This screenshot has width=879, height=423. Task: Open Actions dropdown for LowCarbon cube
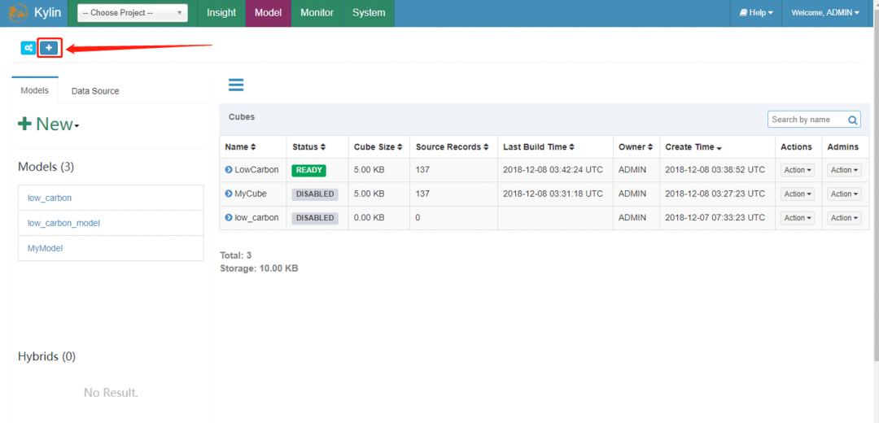(798, 170)
